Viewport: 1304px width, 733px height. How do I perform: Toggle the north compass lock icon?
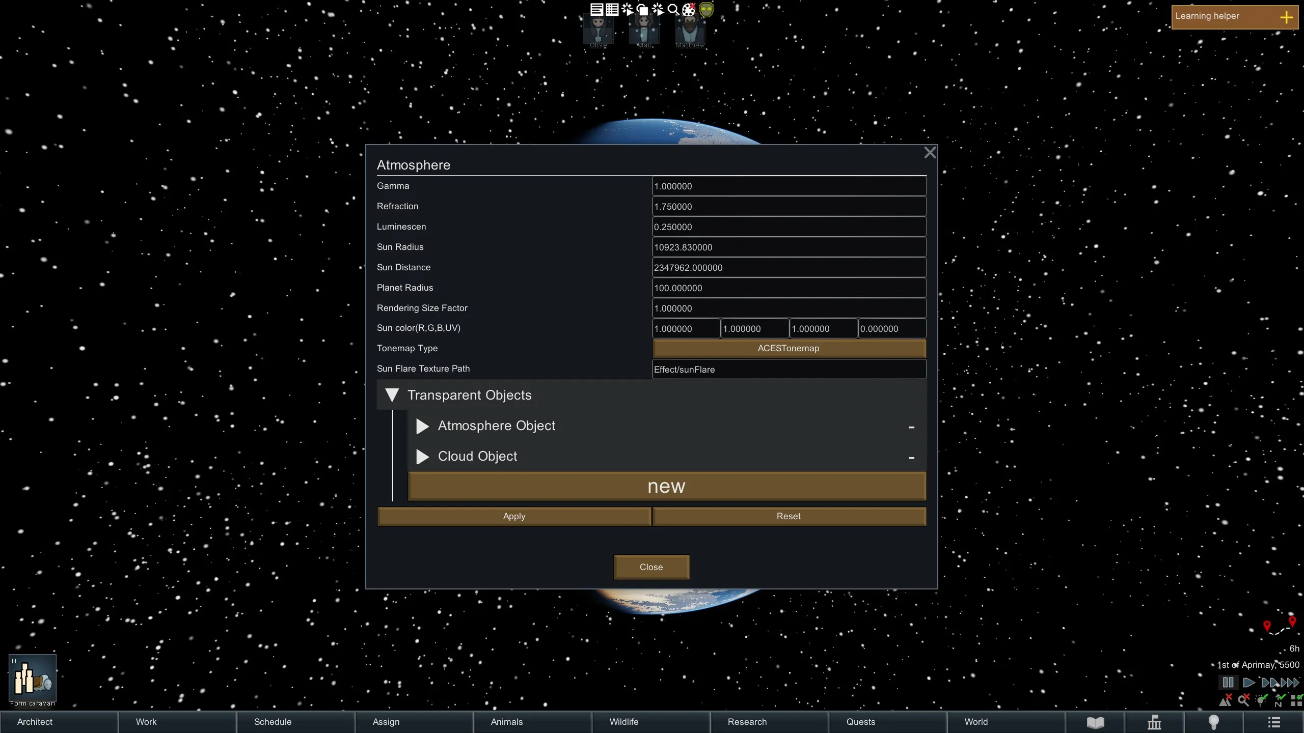click(x=1279, y=700)
